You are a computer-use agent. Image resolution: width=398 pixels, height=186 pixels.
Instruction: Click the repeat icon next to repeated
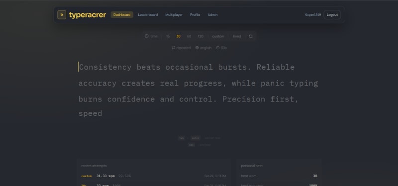(173, 48)
